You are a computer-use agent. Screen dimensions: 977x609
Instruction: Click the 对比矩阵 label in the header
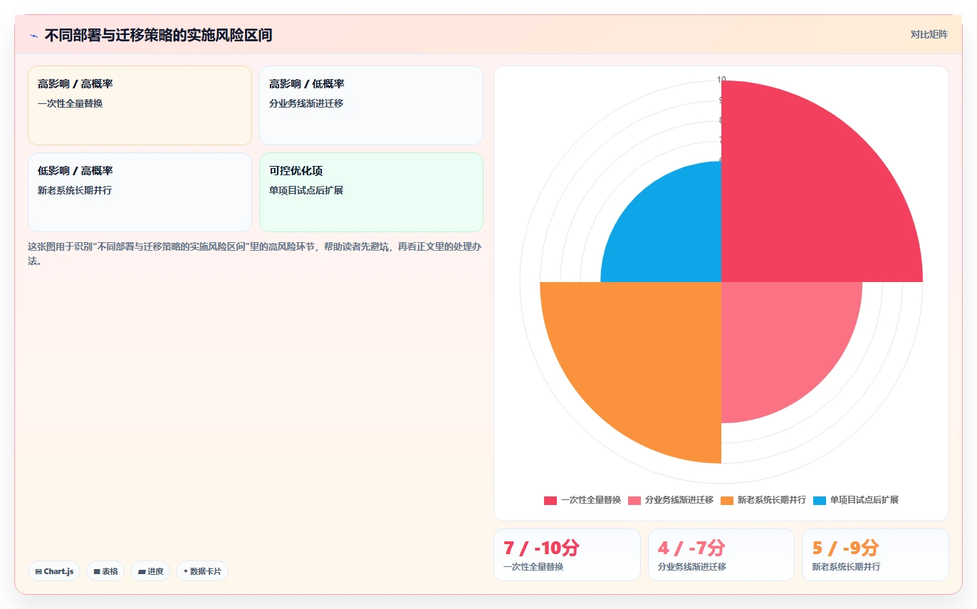(929, 34)
